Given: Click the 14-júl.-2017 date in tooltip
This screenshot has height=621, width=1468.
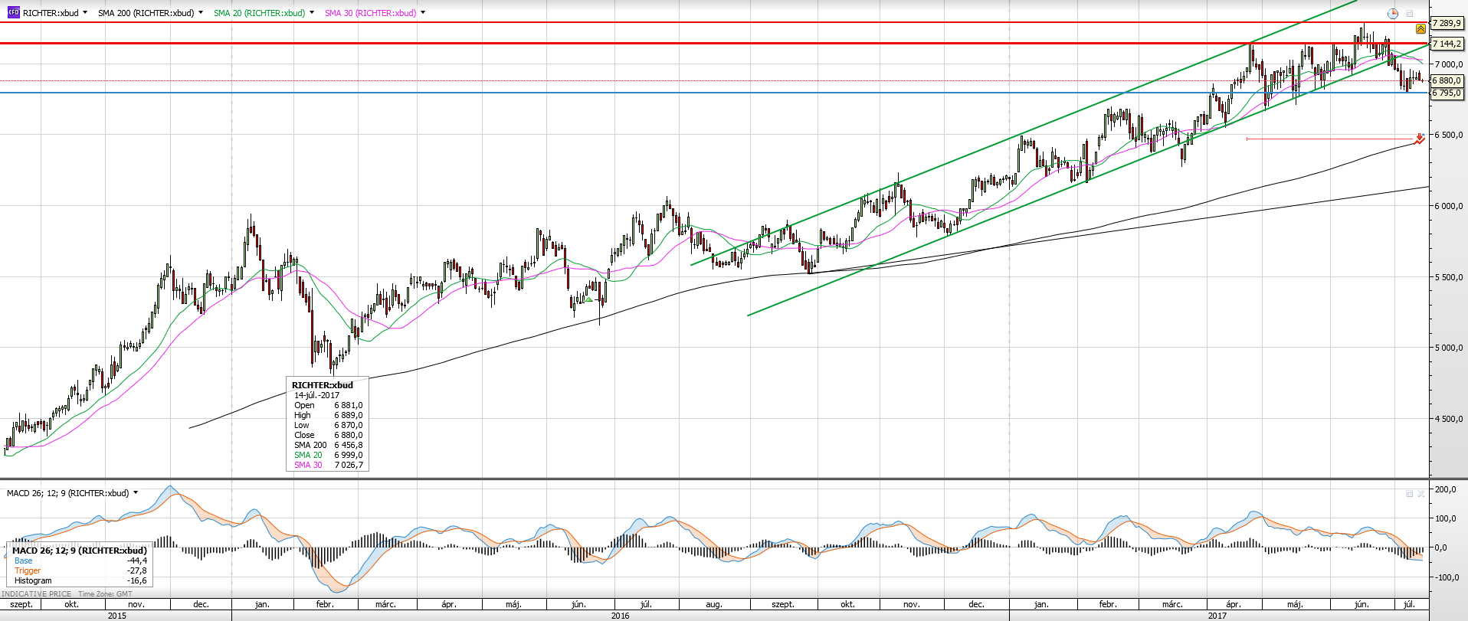Looking at the screenshot, I should (317, 396).
